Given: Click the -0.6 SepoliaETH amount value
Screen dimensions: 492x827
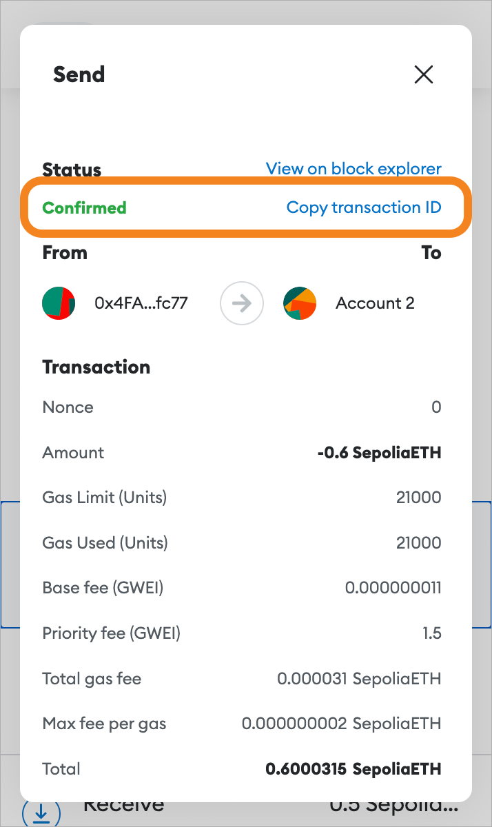Looking at the screenshot, I should coord(379,453).
